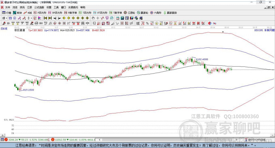
Task: Toggle the colored flag chart icon
Action: (40, 18)
